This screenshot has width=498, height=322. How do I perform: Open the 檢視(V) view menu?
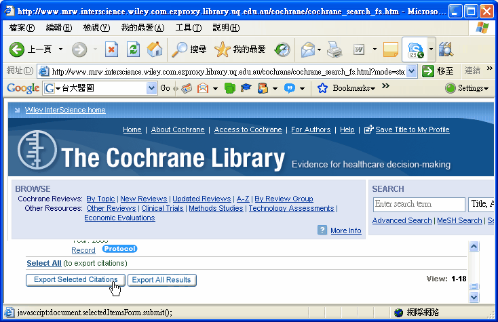tap(96, 28)
